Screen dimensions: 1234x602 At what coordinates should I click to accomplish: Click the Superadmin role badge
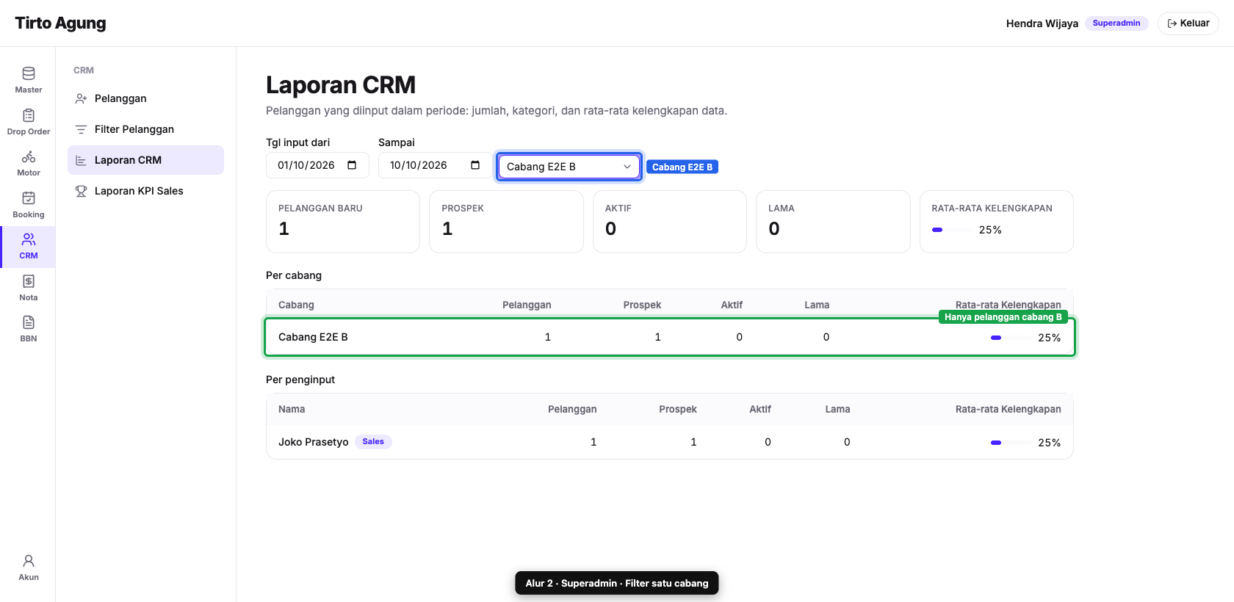point(1116,23)
